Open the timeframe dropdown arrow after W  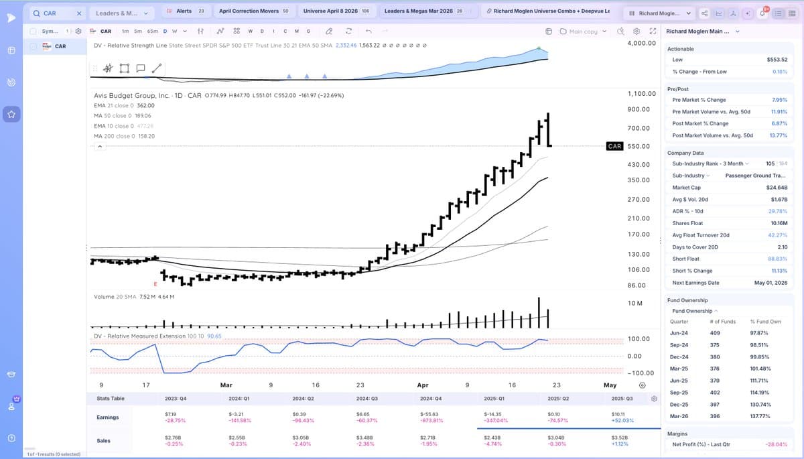point(185,31)
